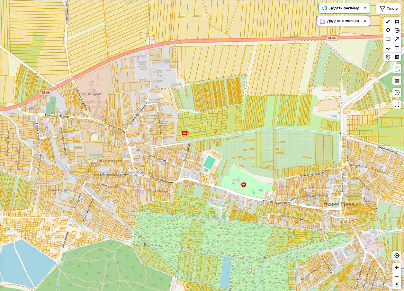The height and width of the screenshot is (291, 404).
Task: Zoom out with the minus button
Action: pyautogui.click(x=397, y=276)
